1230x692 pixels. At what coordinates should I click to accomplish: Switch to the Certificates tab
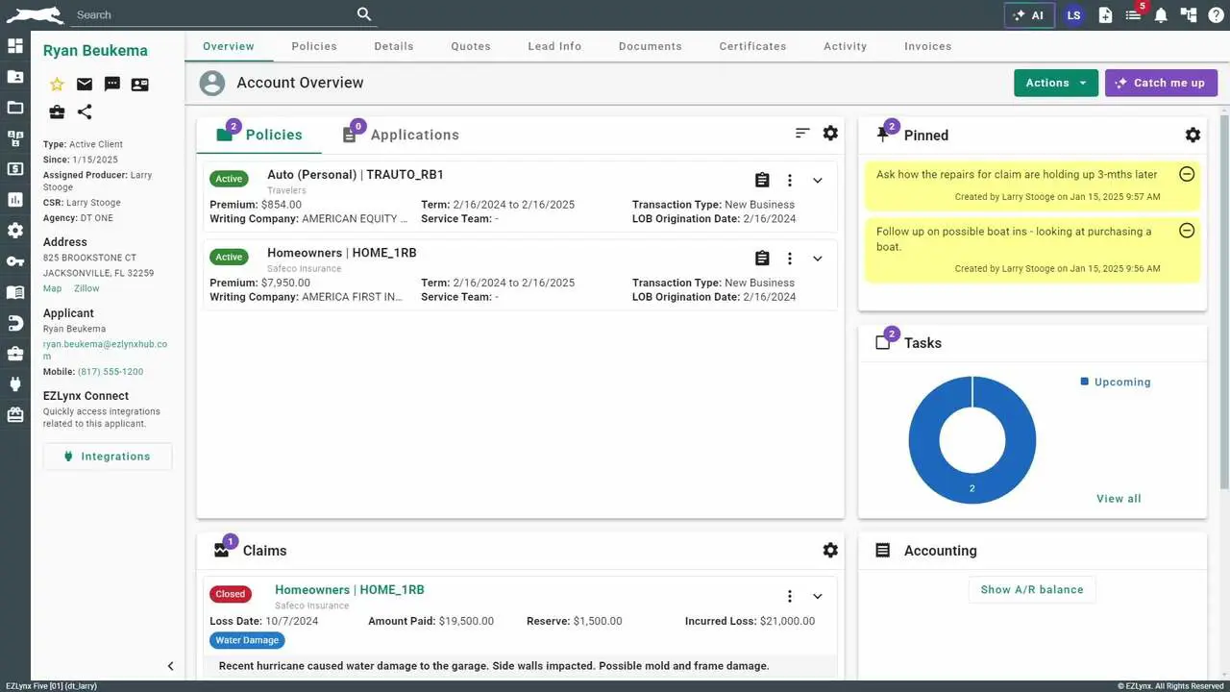(x=752, y=46)
